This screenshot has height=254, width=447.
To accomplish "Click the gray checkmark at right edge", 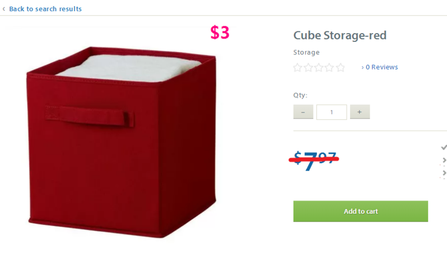I will [444, 147].
